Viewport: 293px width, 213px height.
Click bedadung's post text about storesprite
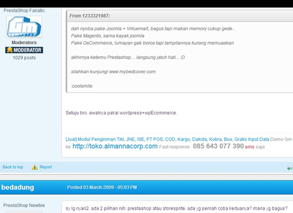(x=177, y=208)
